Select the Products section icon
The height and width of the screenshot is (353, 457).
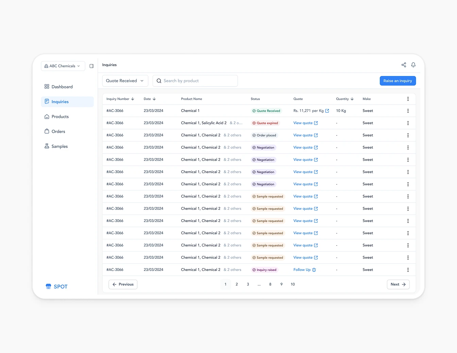tap(47, 116)
